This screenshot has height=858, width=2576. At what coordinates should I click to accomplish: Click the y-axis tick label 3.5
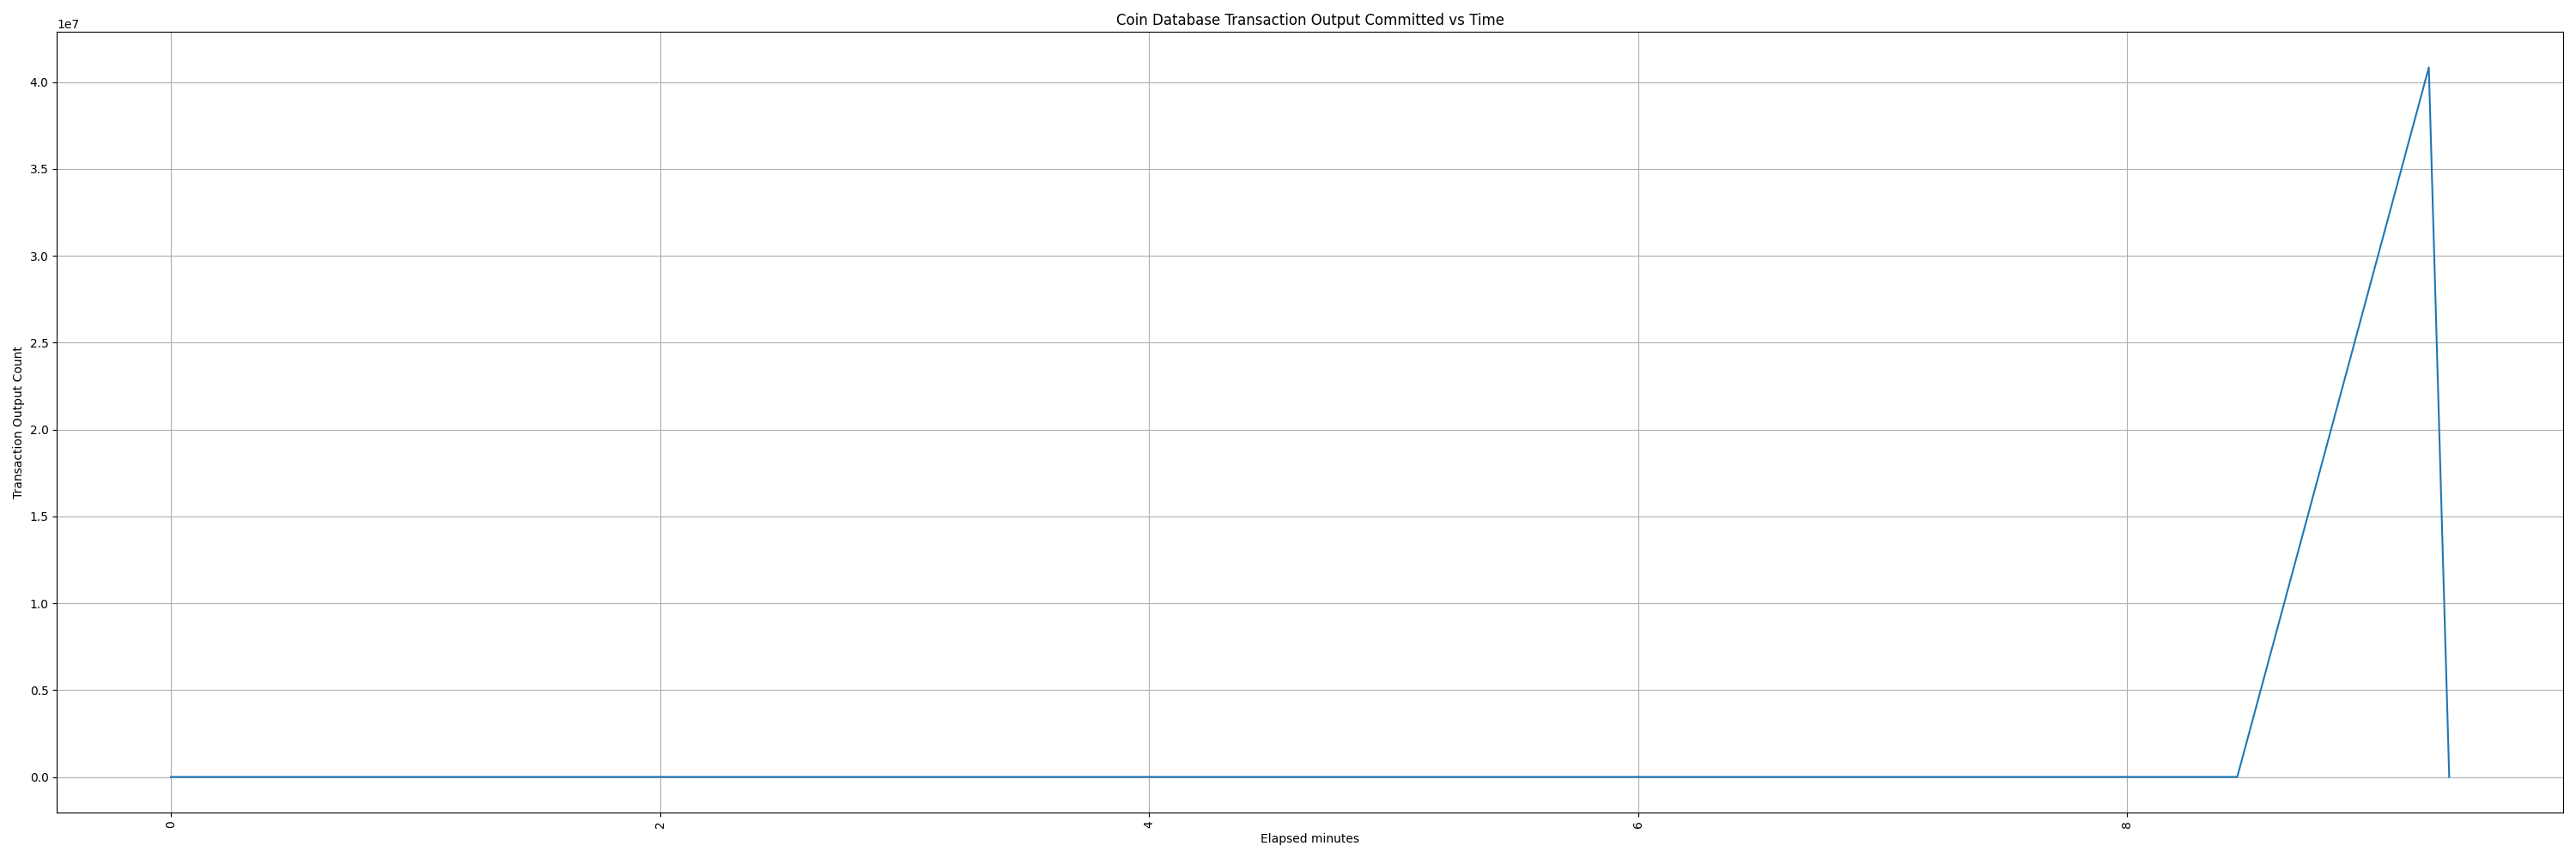(38, 170)
